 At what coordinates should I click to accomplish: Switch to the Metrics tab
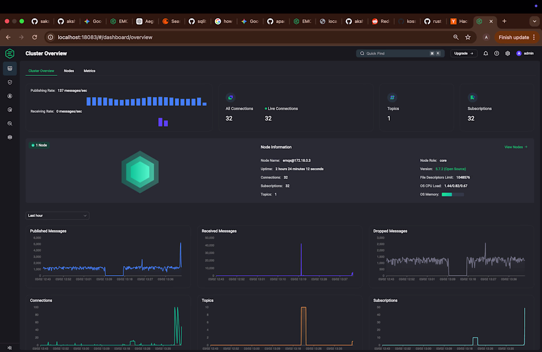pyautogui.click(x=89, y=71)
